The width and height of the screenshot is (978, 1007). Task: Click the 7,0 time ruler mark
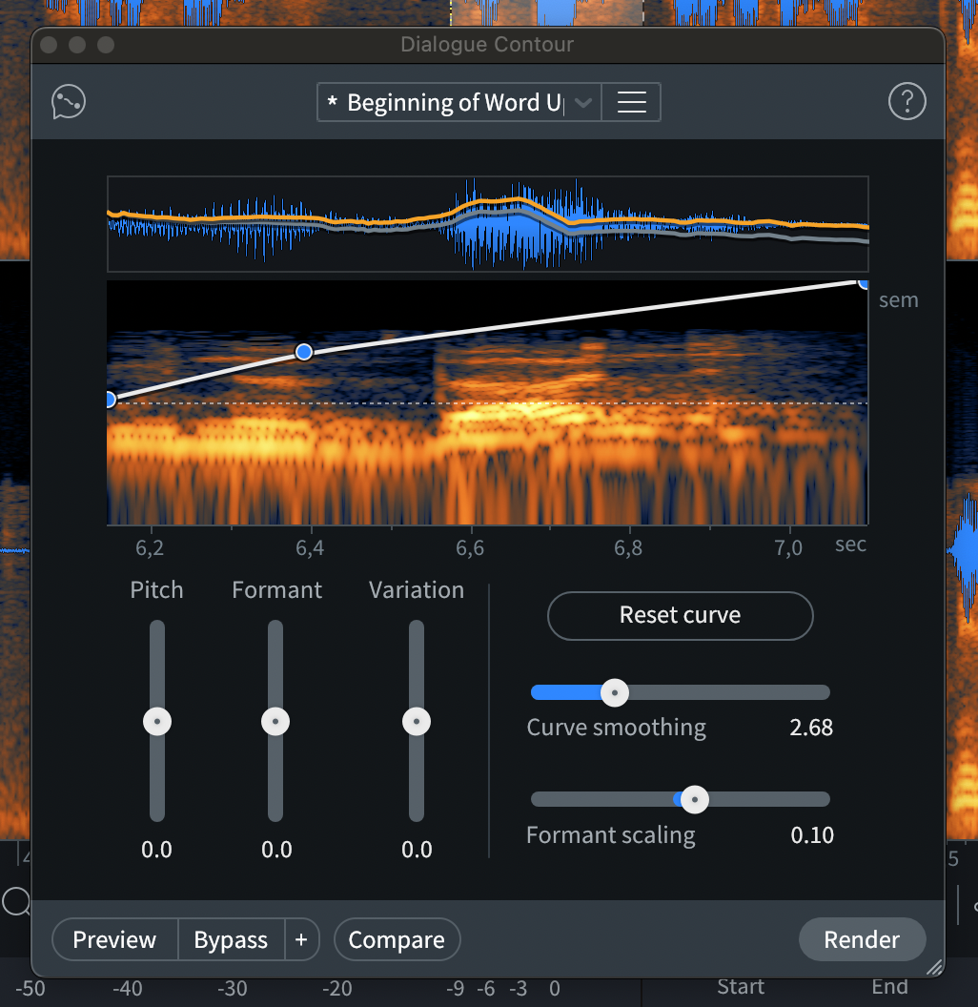(788, 547)
